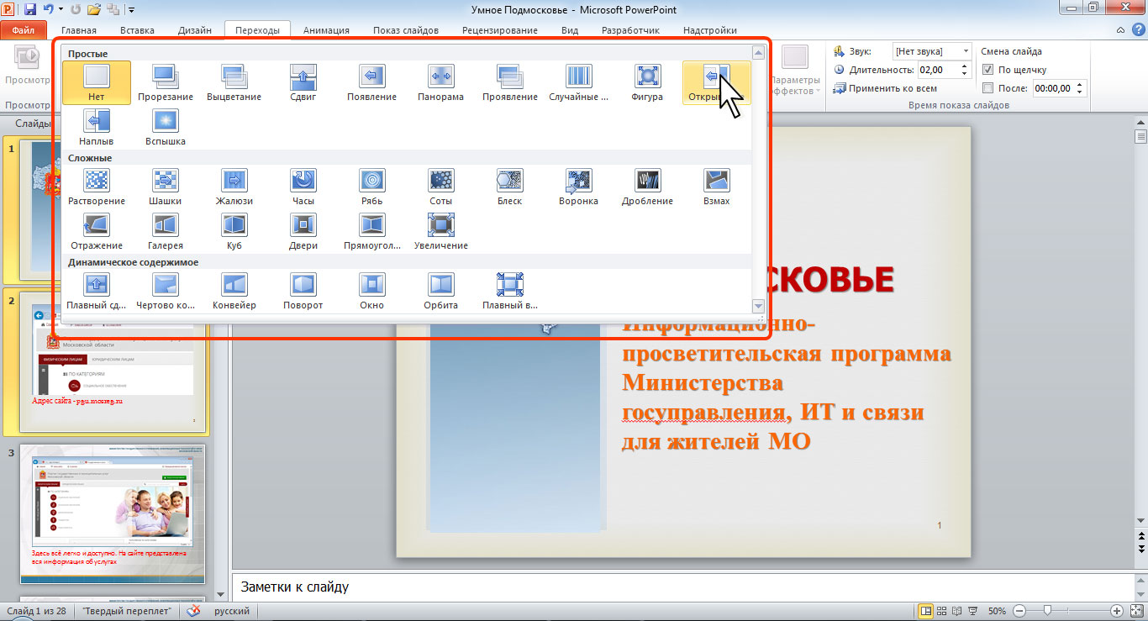Switch to the Рецензирование tab

pos(500,30)
